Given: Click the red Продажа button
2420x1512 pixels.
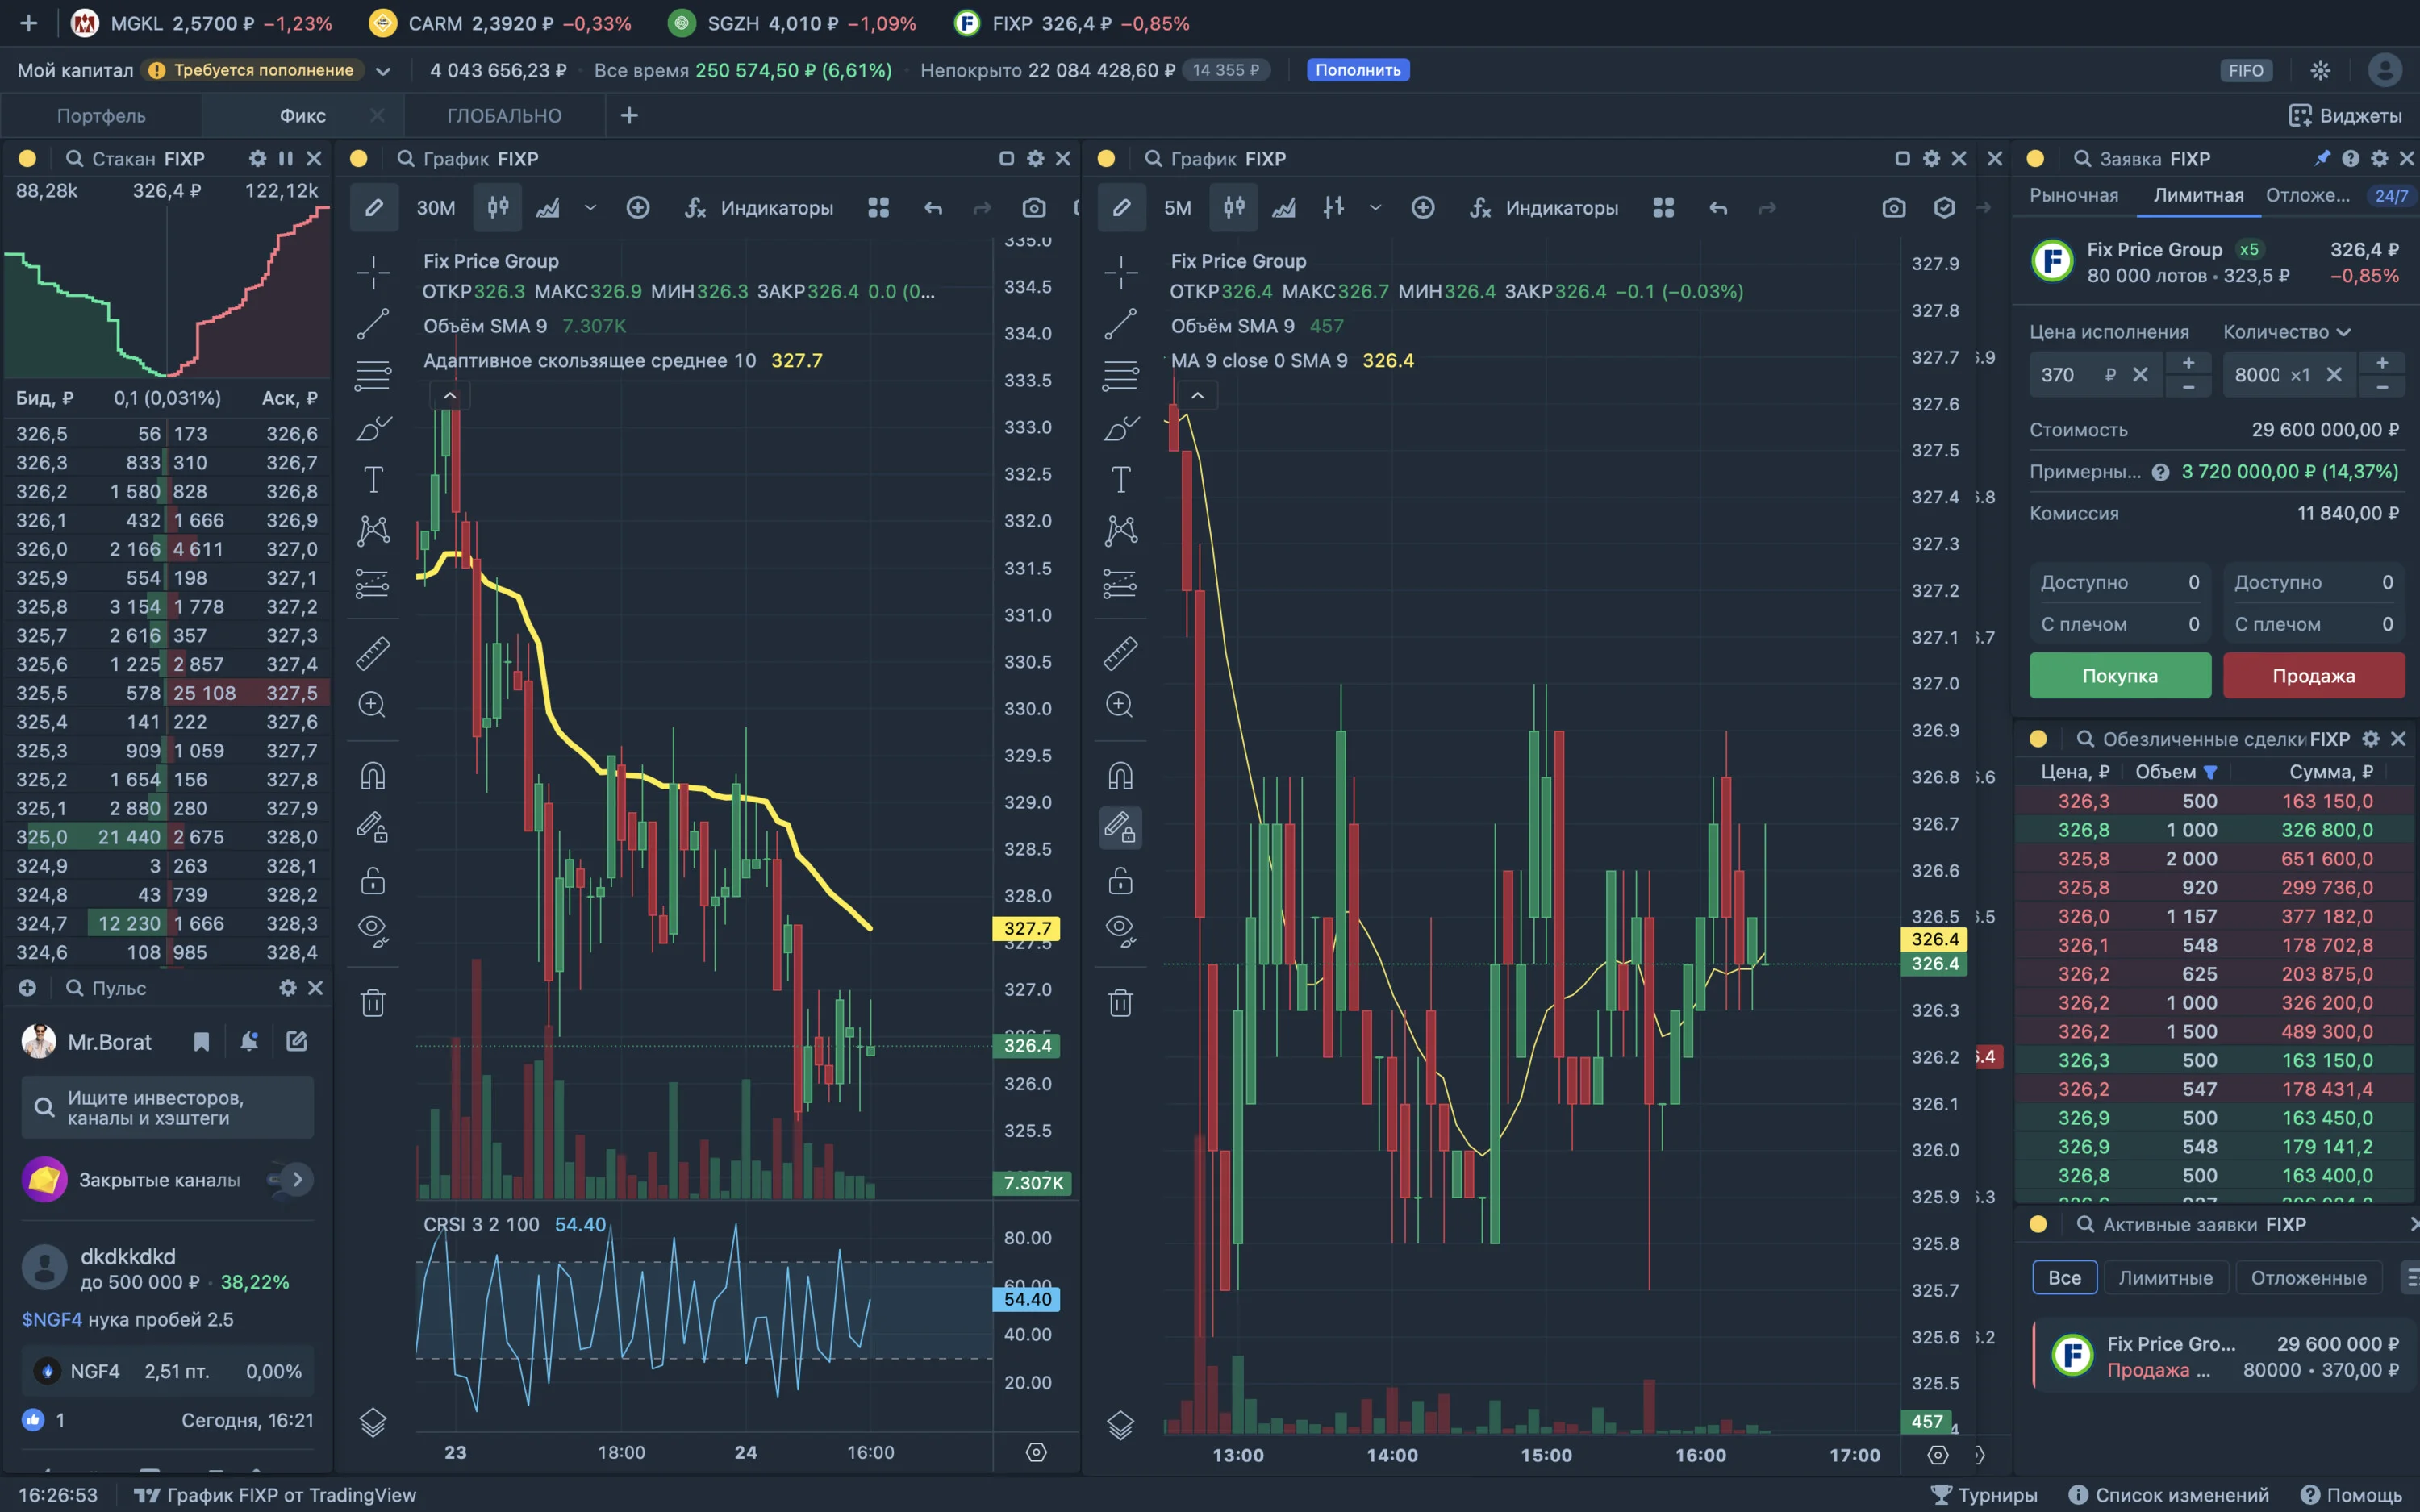Looking at the screenshot, I should pos(2314,676).
